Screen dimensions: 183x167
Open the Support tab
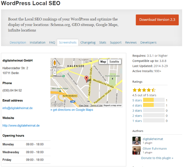coord(116,42)
